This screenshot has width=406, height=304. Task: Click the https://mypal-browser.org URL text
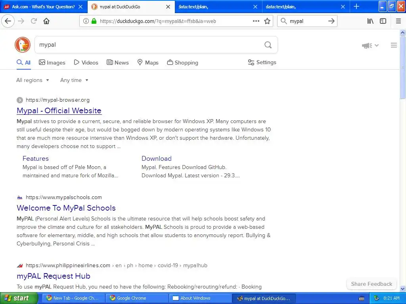pyautogui.click(x=57, y=100)
